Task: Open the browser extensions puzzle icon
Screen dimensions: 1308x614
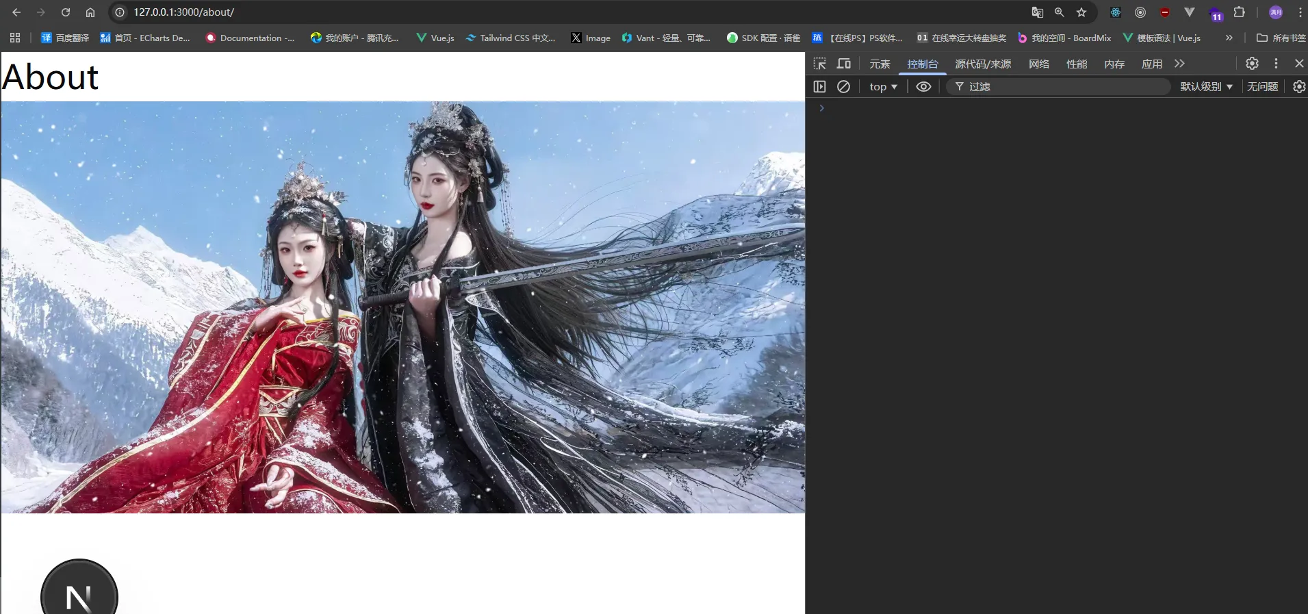Action: tap(1239, 12)
